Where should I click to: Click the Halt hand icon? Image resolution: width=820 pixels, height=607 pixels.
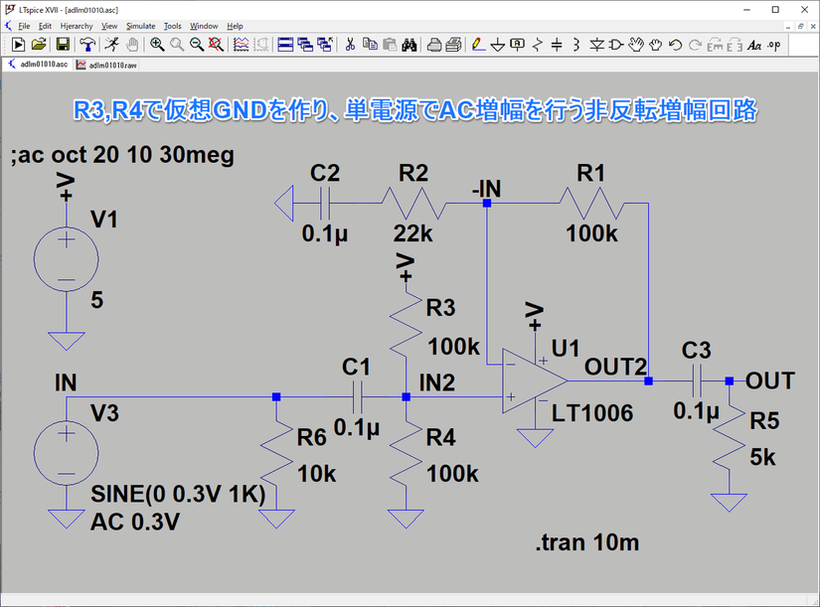tap(132, 45)
